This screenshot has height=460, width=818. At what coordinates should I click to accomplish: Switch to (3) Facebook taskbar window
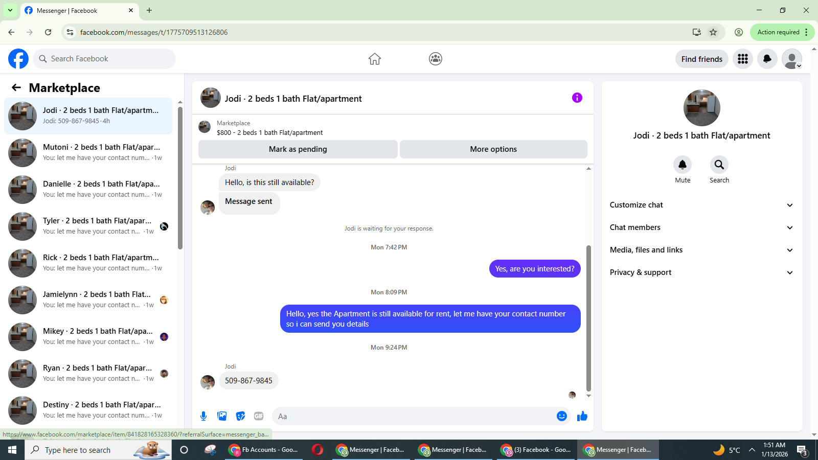[x=536, y=450]
